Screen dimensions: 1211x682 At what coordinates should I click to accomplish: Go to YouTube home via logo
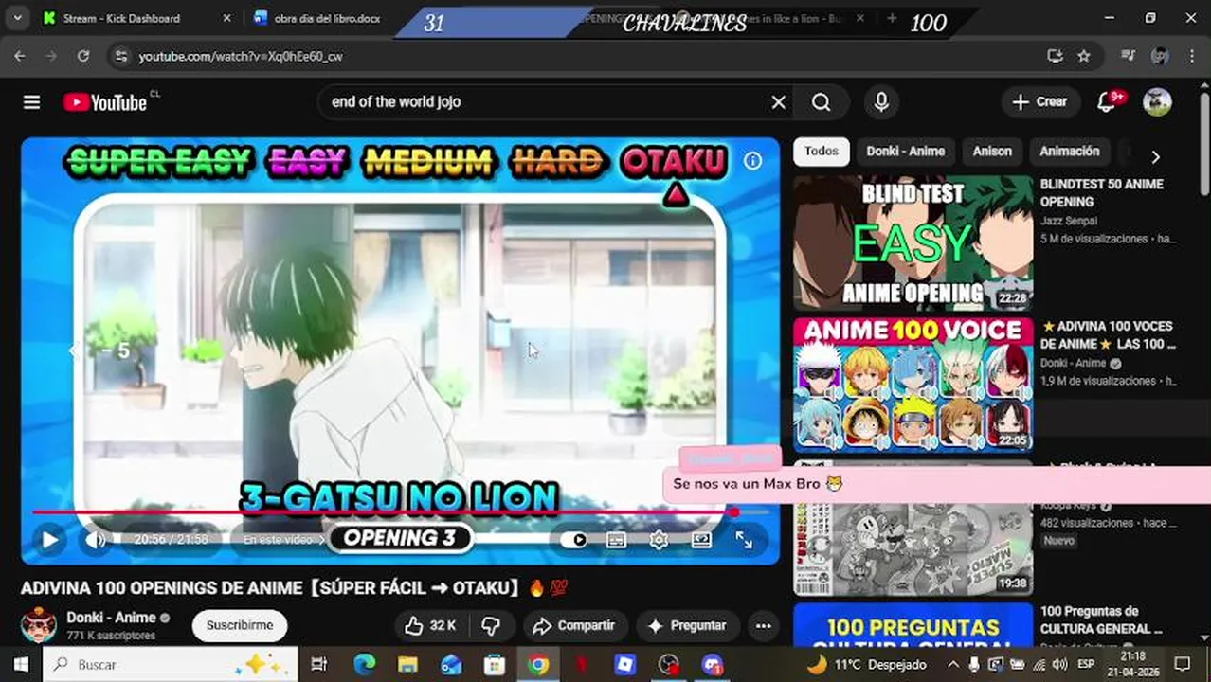tap(105, 102)
